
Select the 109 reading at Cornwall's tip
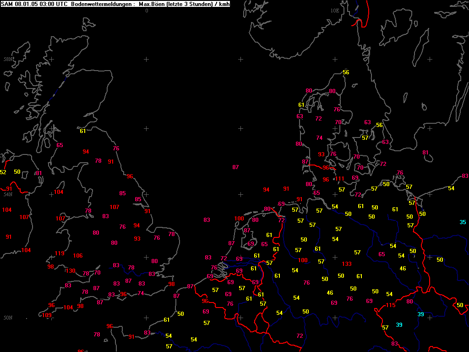pos(47,315)
